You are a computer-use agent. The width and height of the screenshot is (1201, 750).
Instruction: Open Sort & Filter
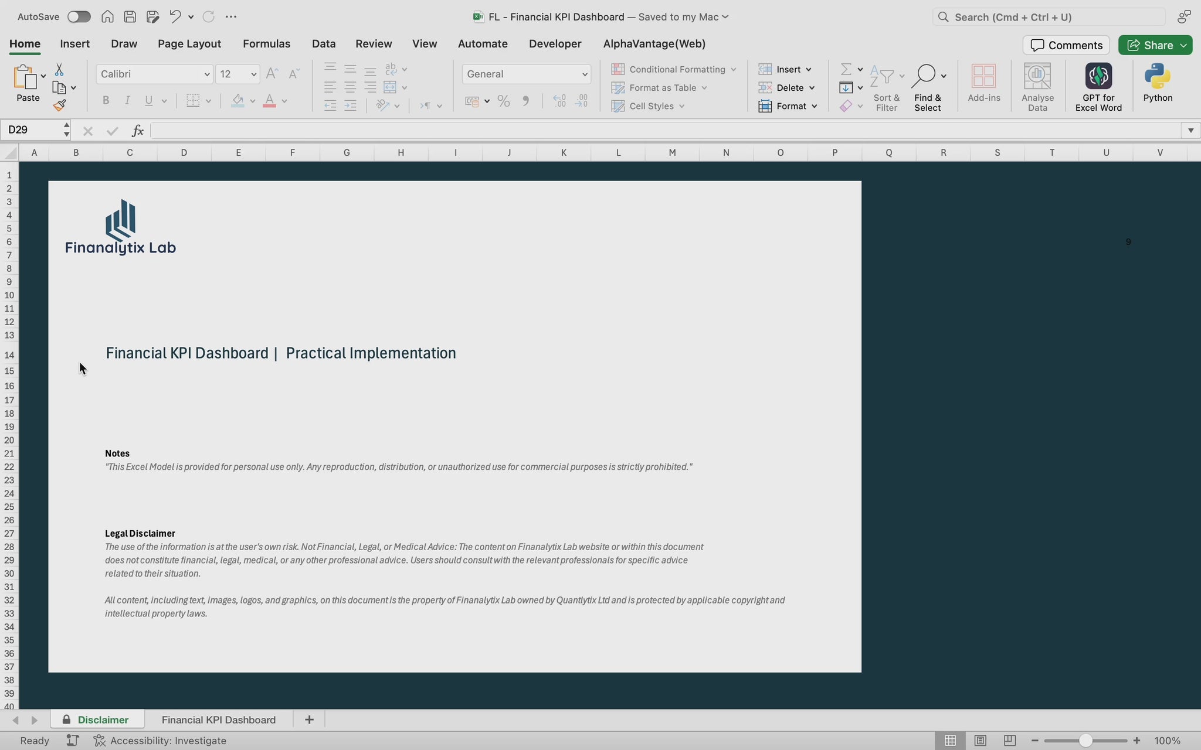pyautogui.click(x=886, y=87)
